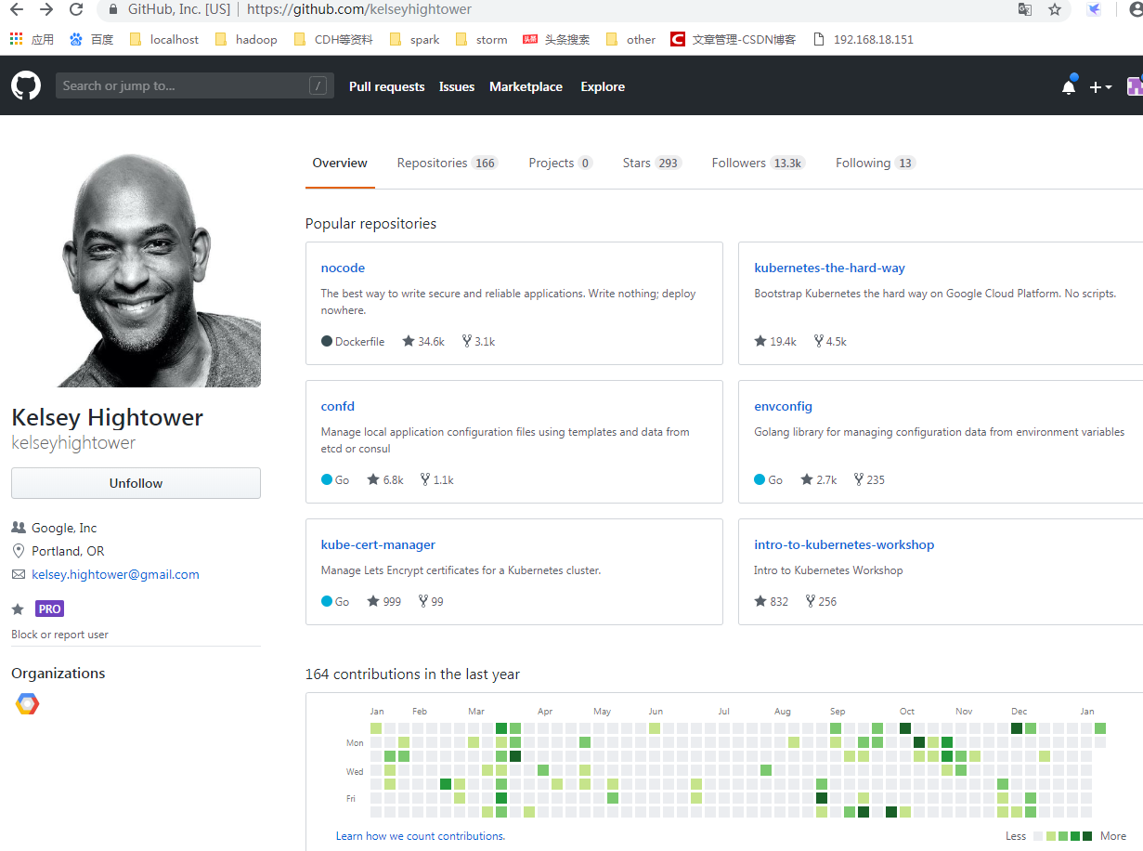Viewport: 1143px width, 851px height.
Task: Open the other bookmarks folder
Action: tap(630, 39)
